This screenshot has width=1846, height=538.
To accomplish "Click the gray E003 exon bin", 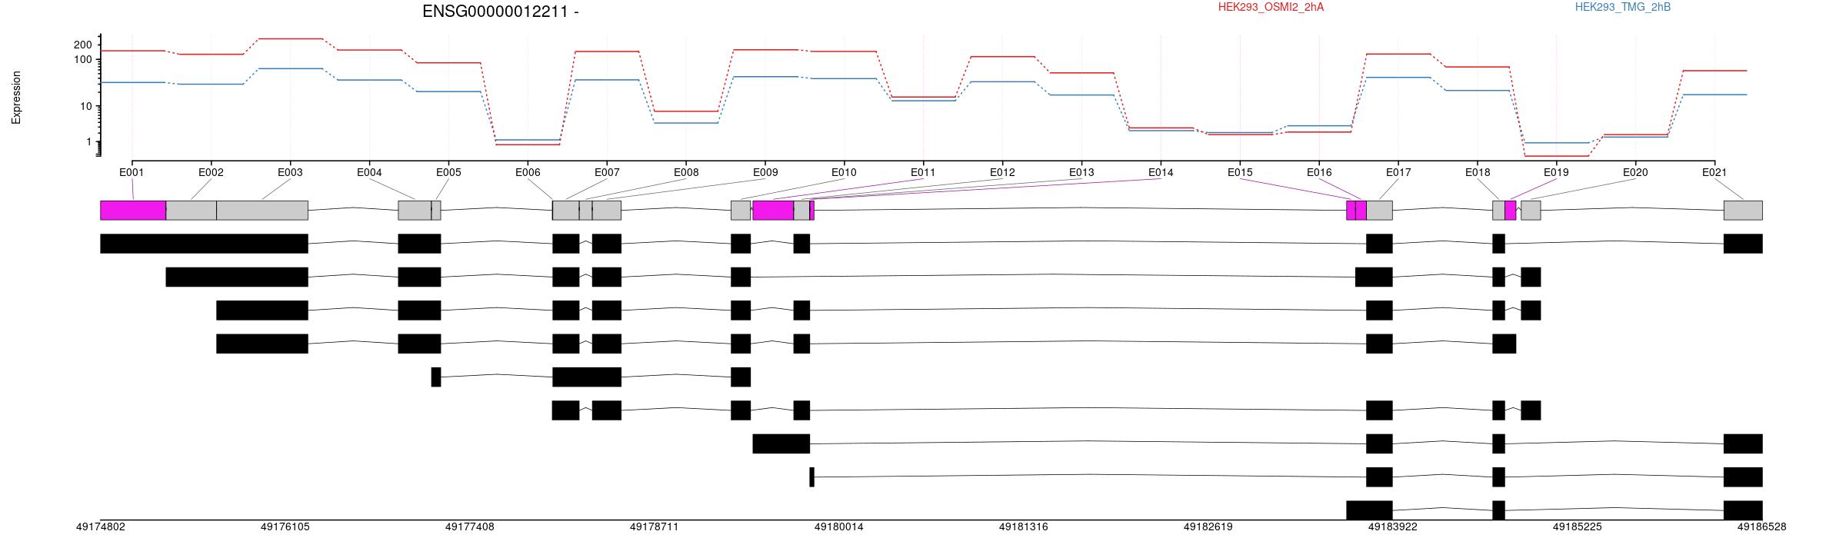I will pos(262,211).
